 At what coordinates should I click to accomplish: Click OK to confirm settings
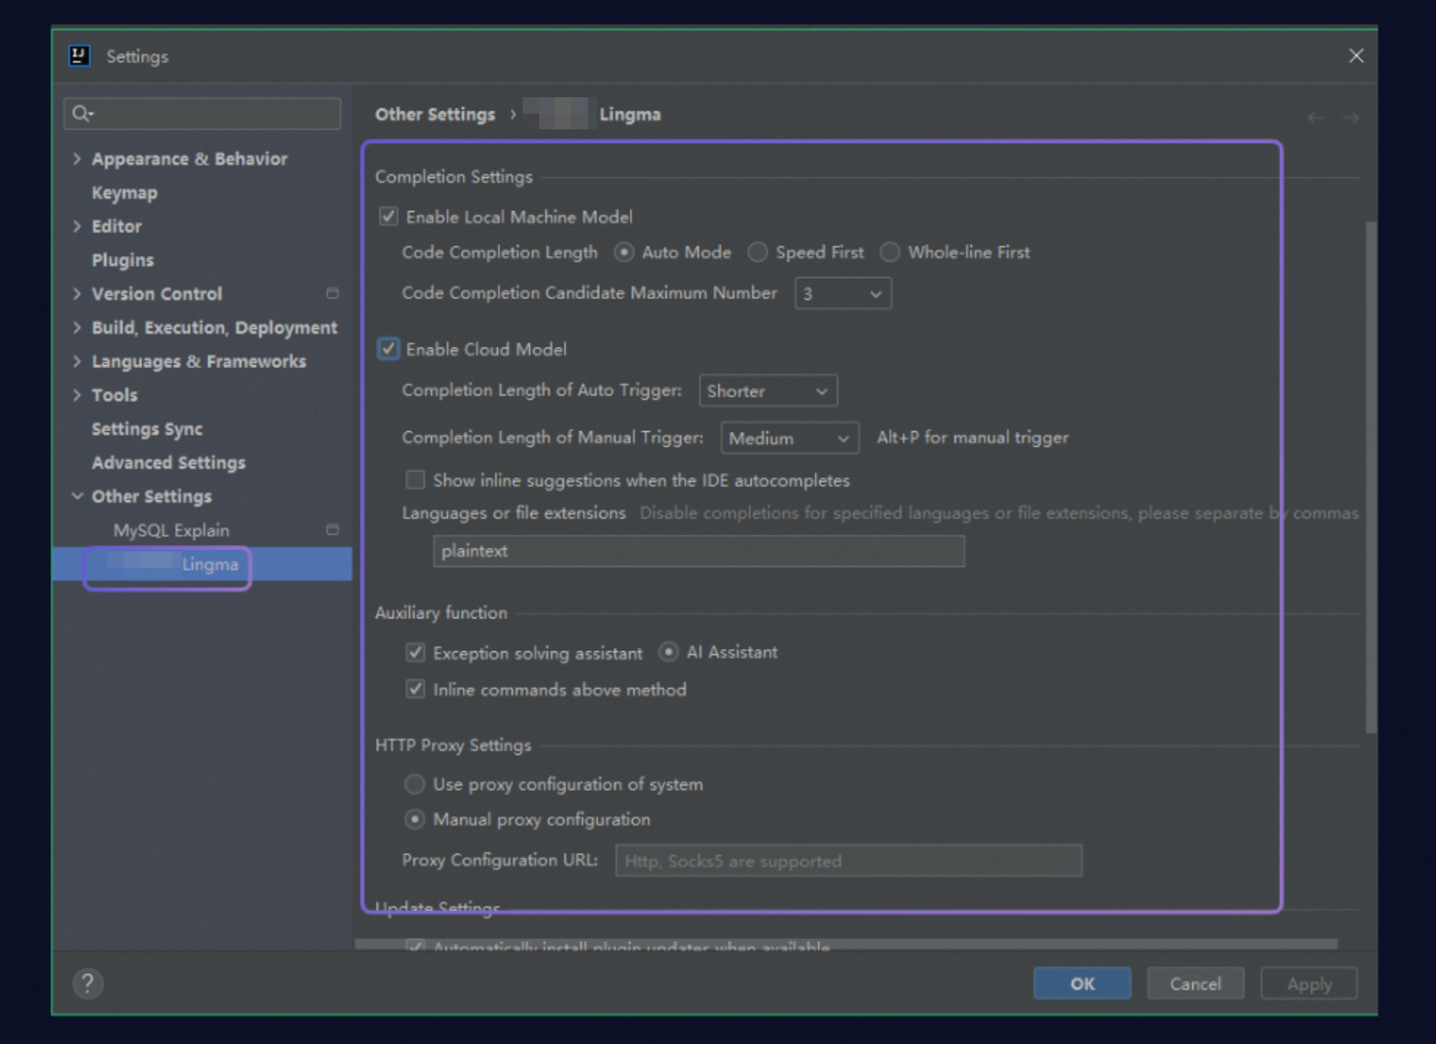1082,983
